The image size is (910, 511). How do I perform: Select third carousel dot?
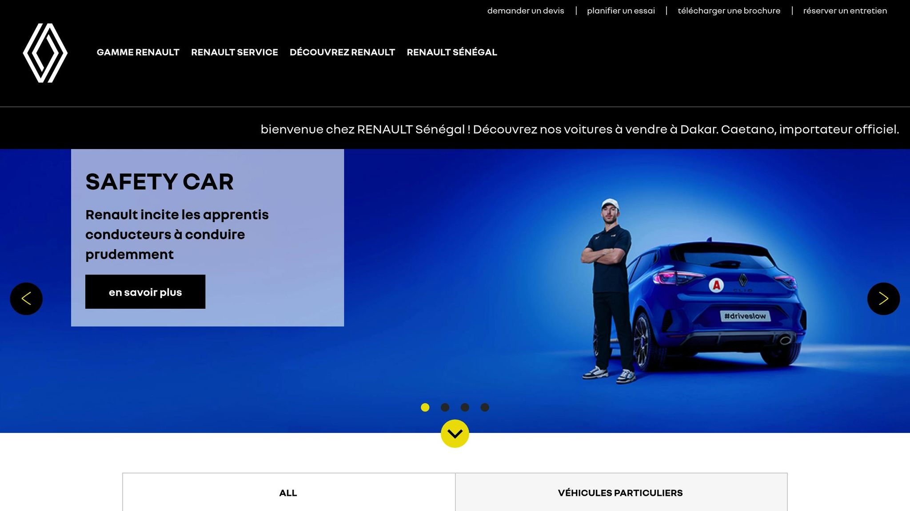point(465,407)
